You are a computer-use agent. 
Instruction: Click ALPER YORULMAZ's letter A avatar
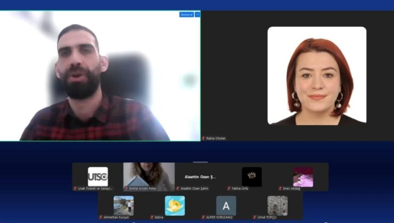pyautogui.click(x=226, y=205)
